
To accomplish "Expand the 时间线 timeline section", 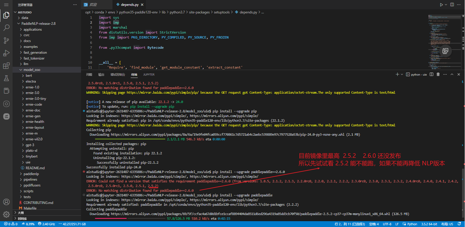I will point(47,219).
